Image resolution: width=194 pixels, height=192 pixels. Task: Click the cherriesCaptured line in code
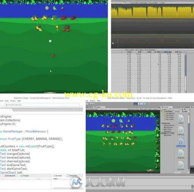click(x=15, y=161)
